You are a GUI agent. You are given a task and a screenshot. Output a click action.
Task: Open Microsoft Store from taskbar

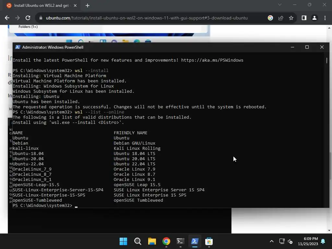click(x=209, y=241)
